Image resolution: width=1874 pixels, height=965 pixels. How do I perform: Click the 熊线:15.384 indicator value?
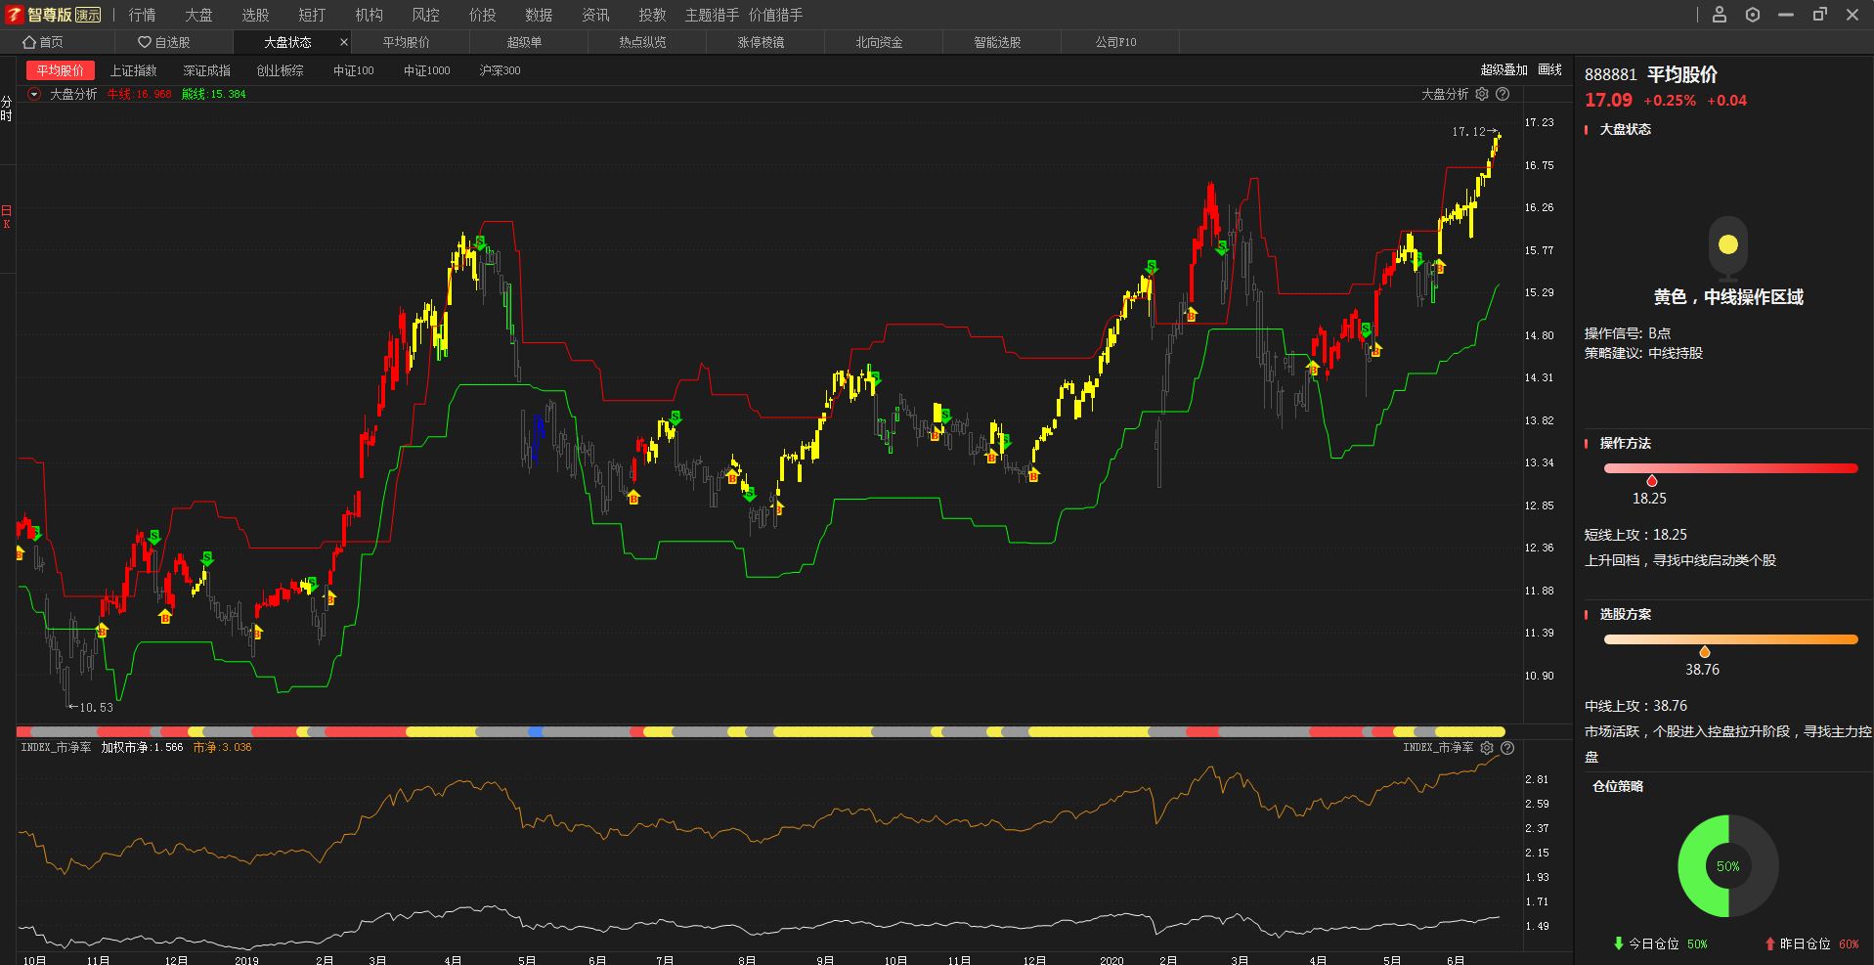pyautogui.click(x=214, y=94)
